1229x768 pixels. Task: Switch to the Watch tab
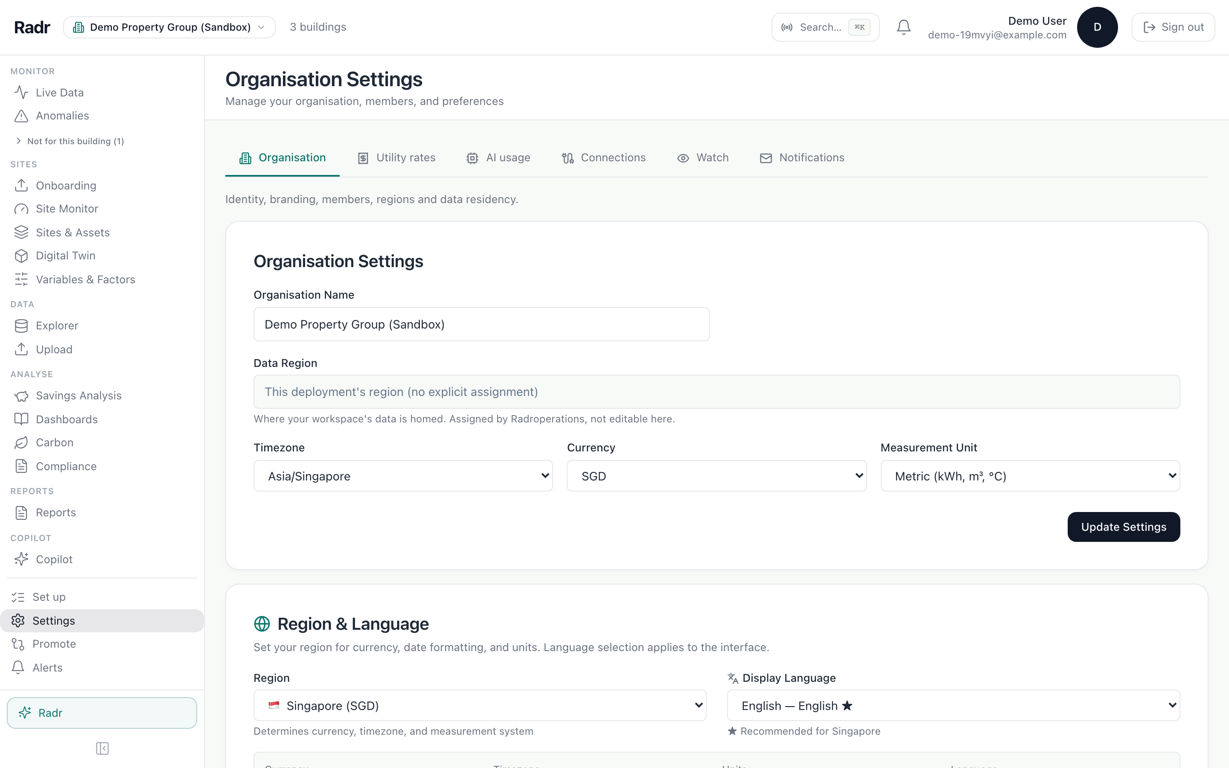pos(703,158)
